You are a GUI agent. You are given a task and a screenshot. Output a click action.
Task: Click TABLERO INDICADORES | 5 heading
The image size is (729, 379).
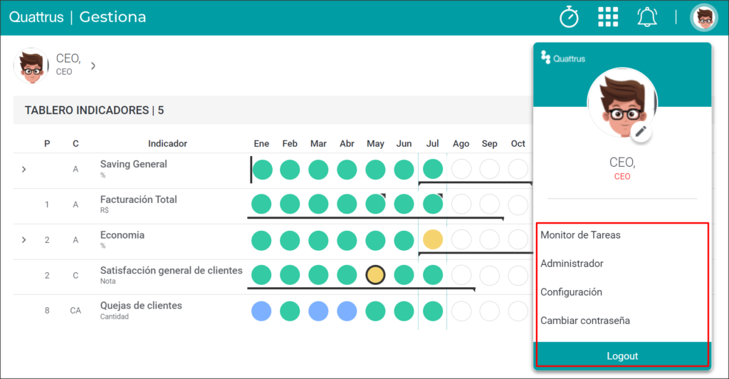[95, 110]
